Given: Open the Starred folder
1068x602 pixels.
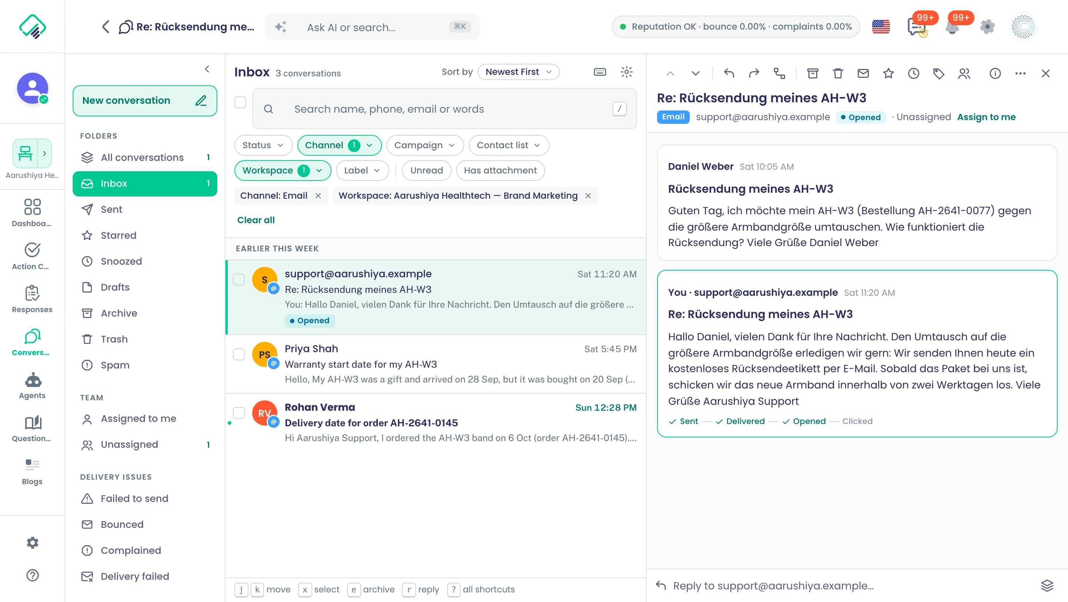Looking at the screenshot, I should pos(145,235).
